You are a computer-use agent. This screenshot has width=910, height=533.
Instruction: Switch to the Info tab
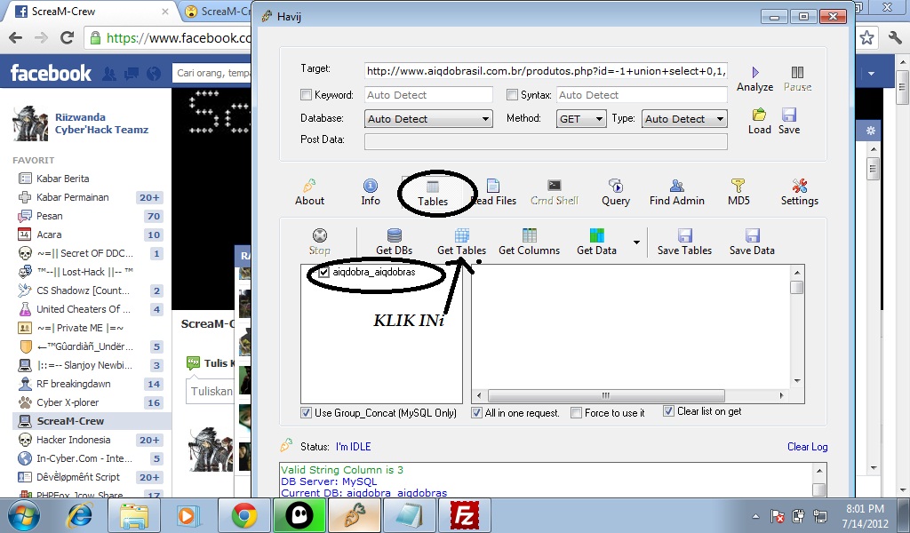(x=371, y=193)
